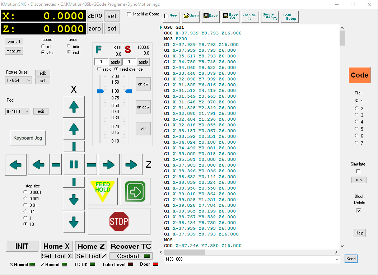Save the program using Save icon
This screenshot has height=275, width=378.
tap(210, 16)
